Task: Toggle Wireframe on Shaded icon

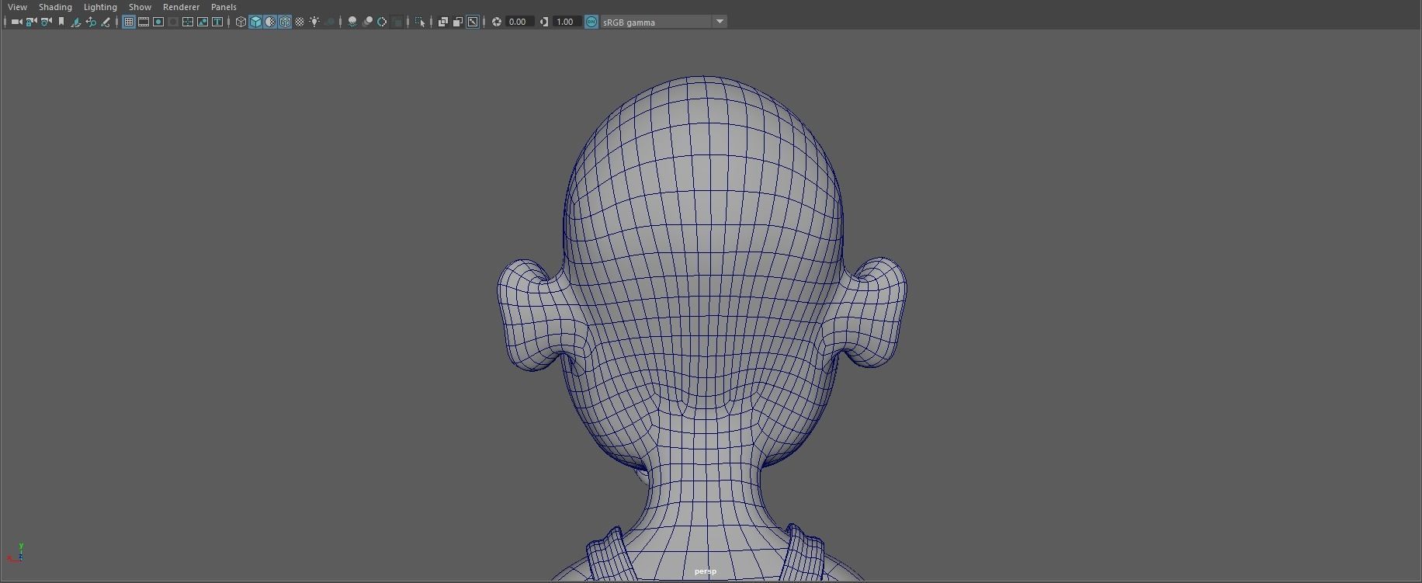Action: (285, 22)
